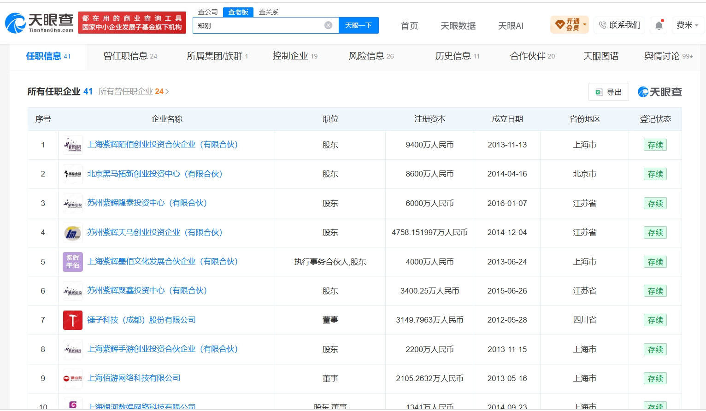Viewport: 706px width, 411px height.
Task: Click the 苏州紫辉隆泰 company logo
Action: (x=73, y=203)
